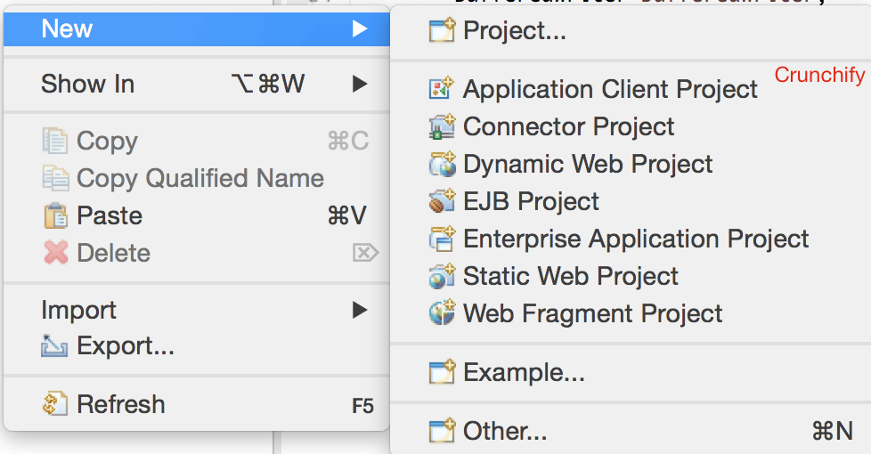Click the Paste clipboard icon

point(55,216)
